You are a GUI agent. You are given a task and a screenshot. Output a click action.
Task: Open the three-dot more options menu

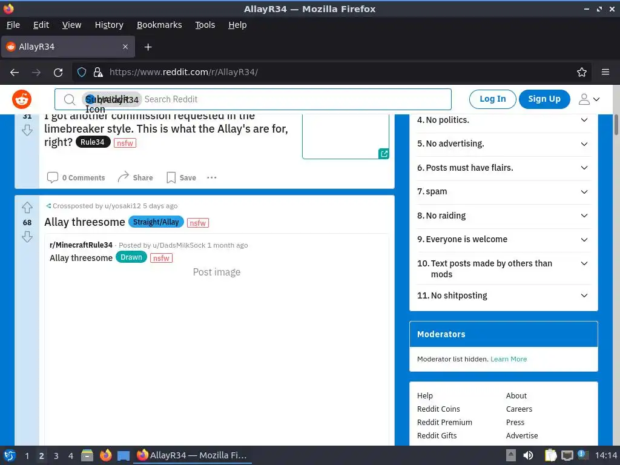point(211,177)
